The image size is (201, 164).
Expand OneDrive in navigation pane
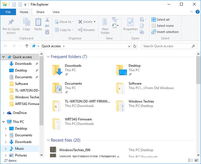pos(4,113)
